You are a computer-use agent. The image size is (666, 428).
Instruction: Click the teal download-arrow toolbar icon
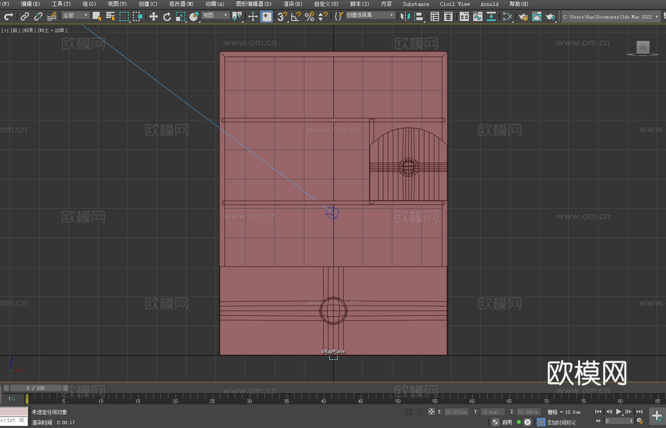tap(491, 16)
